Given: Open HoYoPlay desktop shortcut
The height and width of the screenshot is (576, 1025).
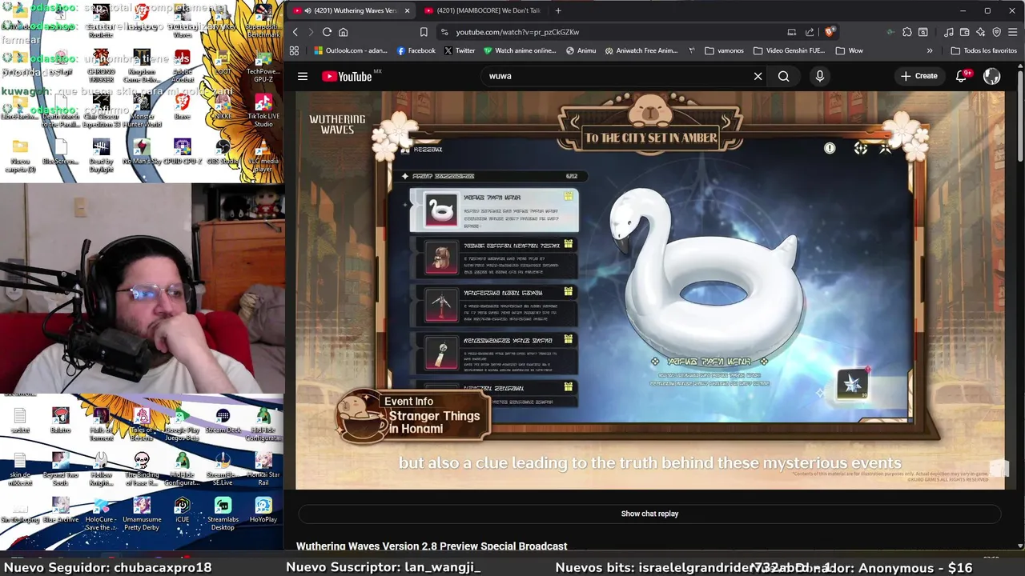Looking at the screenshot, I should (x=263, y=509).
